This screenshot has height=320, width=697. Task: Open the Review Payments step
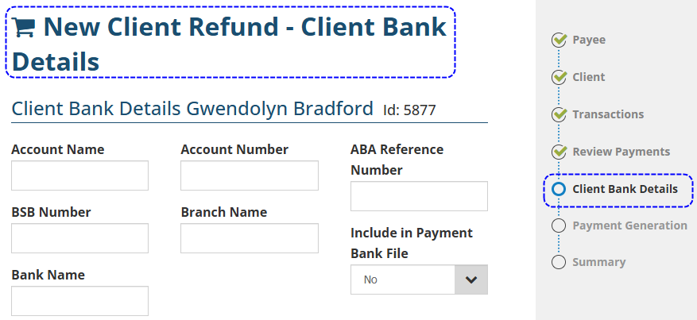coord(621,152)
